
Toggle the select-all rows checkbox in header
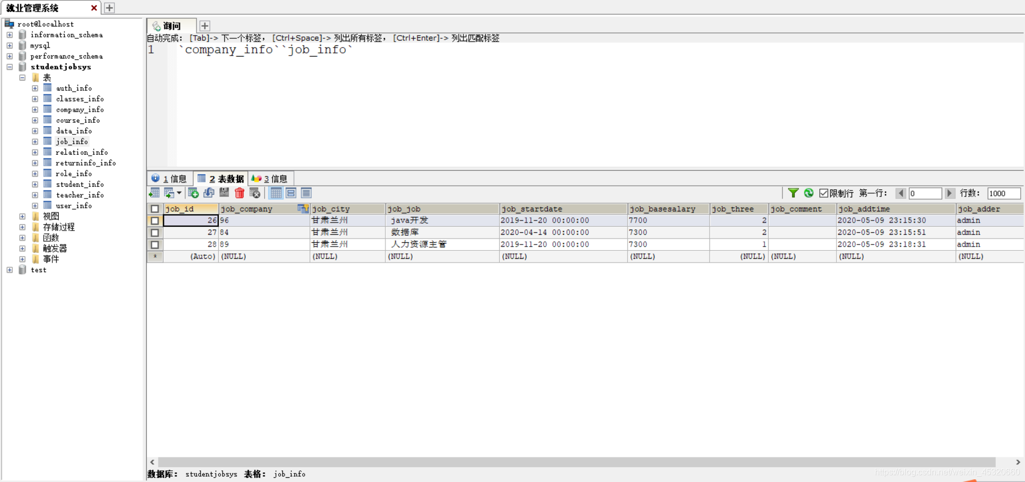(155, 209)
